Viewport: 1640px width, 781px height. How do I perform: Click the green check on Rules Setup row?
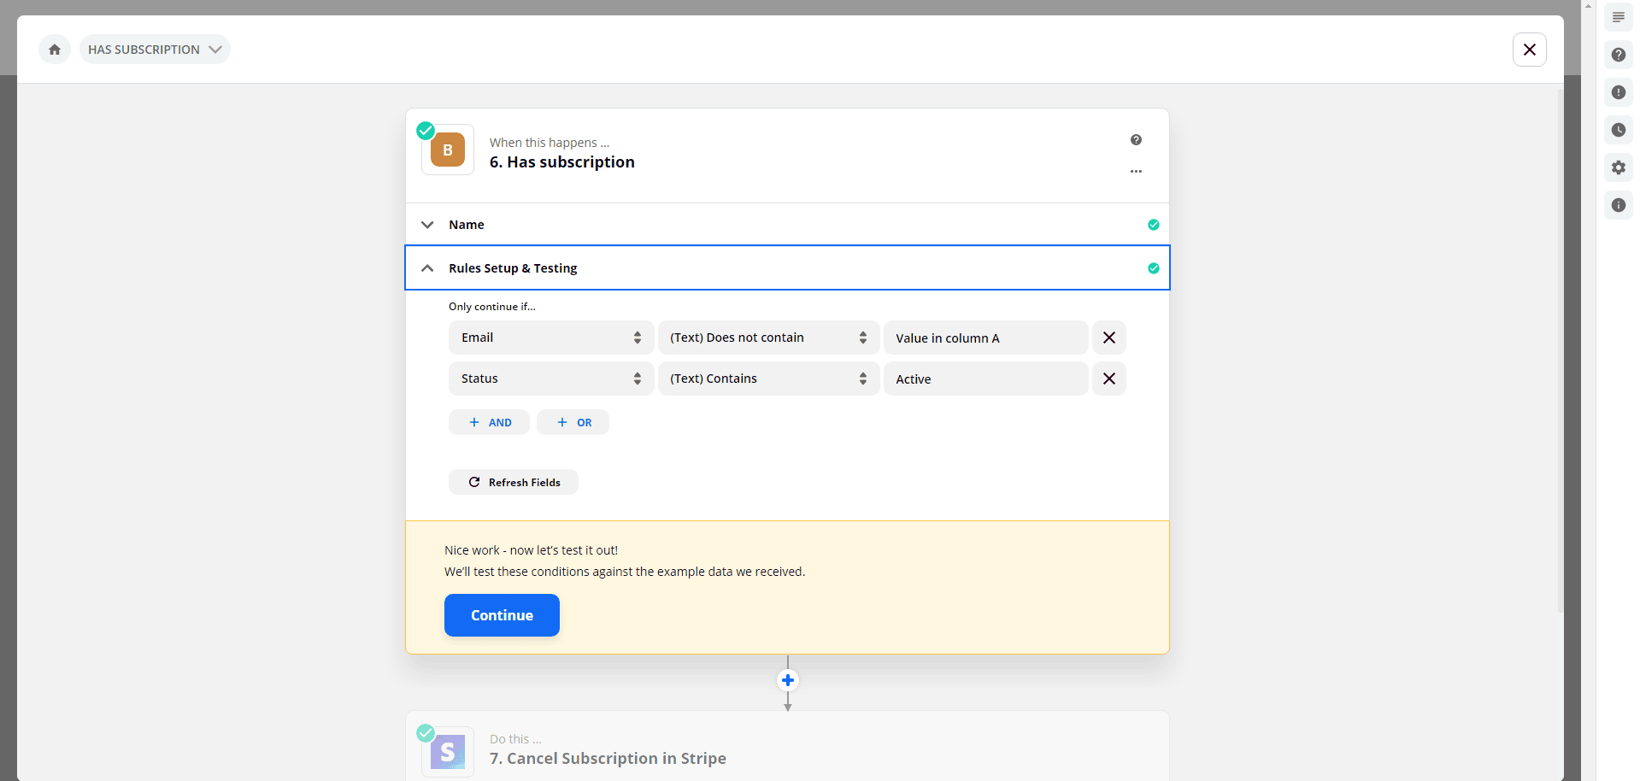tap(1154, 268)
